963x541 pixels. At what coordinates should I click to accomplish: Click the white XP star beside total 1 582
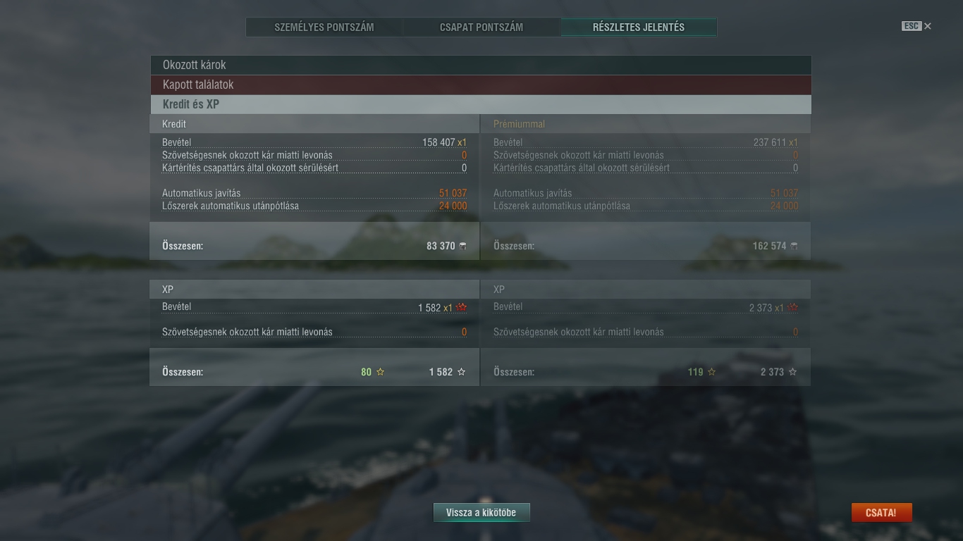click(462, 372)
